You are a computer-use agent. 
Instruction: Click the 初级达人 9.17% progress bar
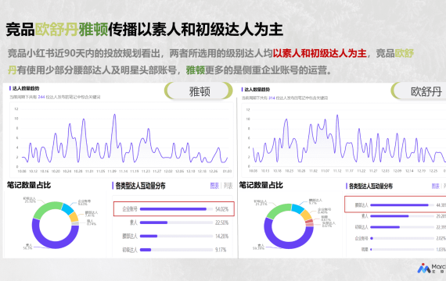pos(176,250)
